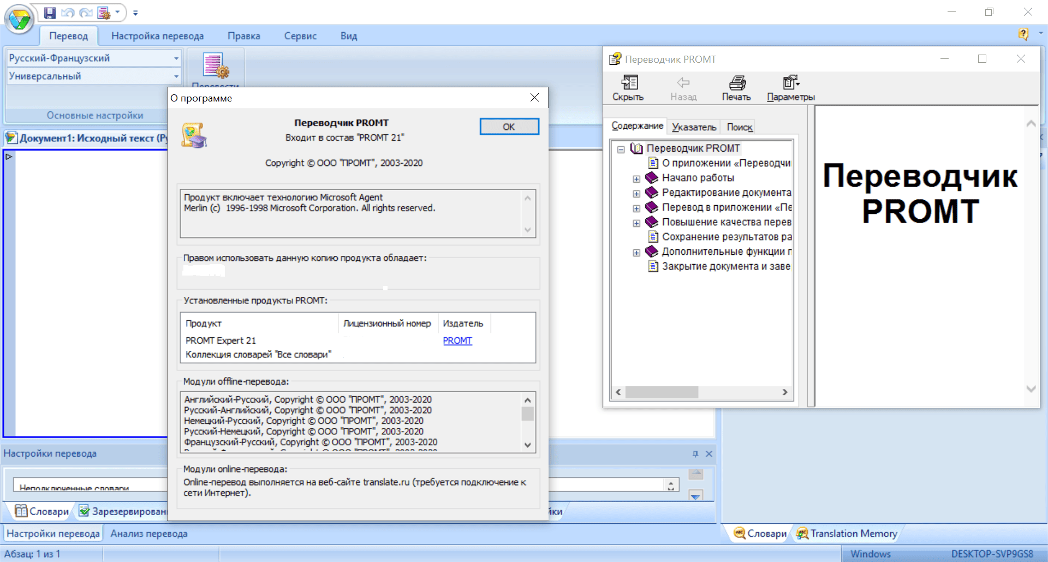Collapse the Переводчик PROMT root tree node

pos(621,149)
